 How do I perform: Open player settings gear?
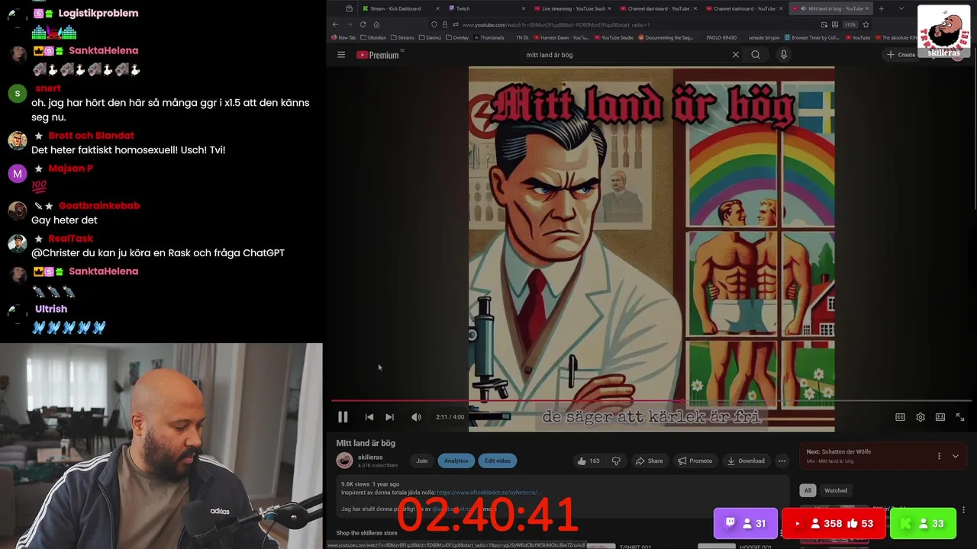click(921, 417)
